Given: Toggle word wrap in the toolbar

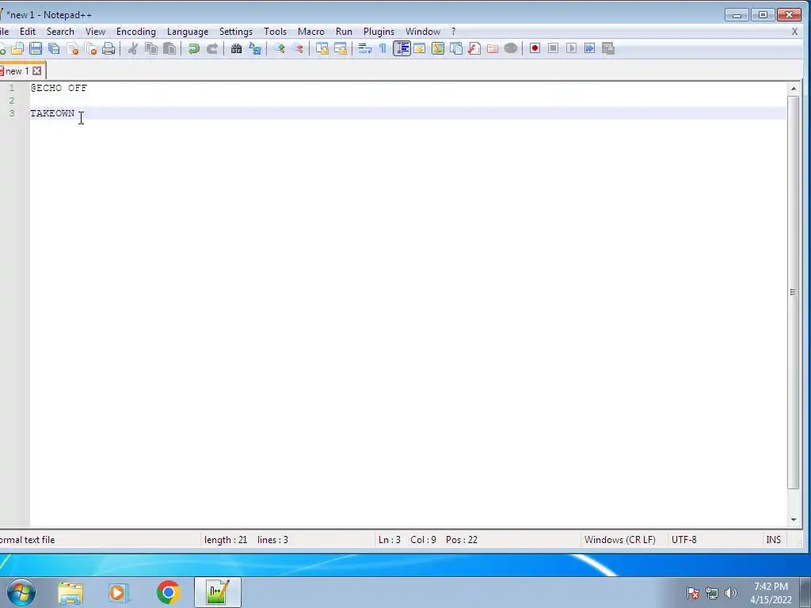Looking at the screenshot, I should (364, 48).
